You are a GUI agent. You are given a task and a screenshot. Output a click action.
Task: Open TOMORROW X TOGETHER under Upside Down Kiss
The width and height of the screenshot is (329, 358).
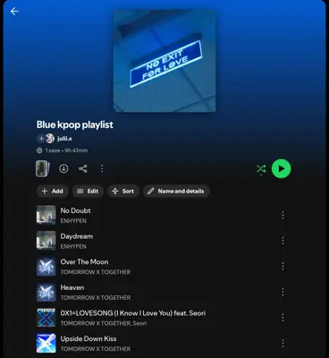pyautogui.click(x=96, y=349)
